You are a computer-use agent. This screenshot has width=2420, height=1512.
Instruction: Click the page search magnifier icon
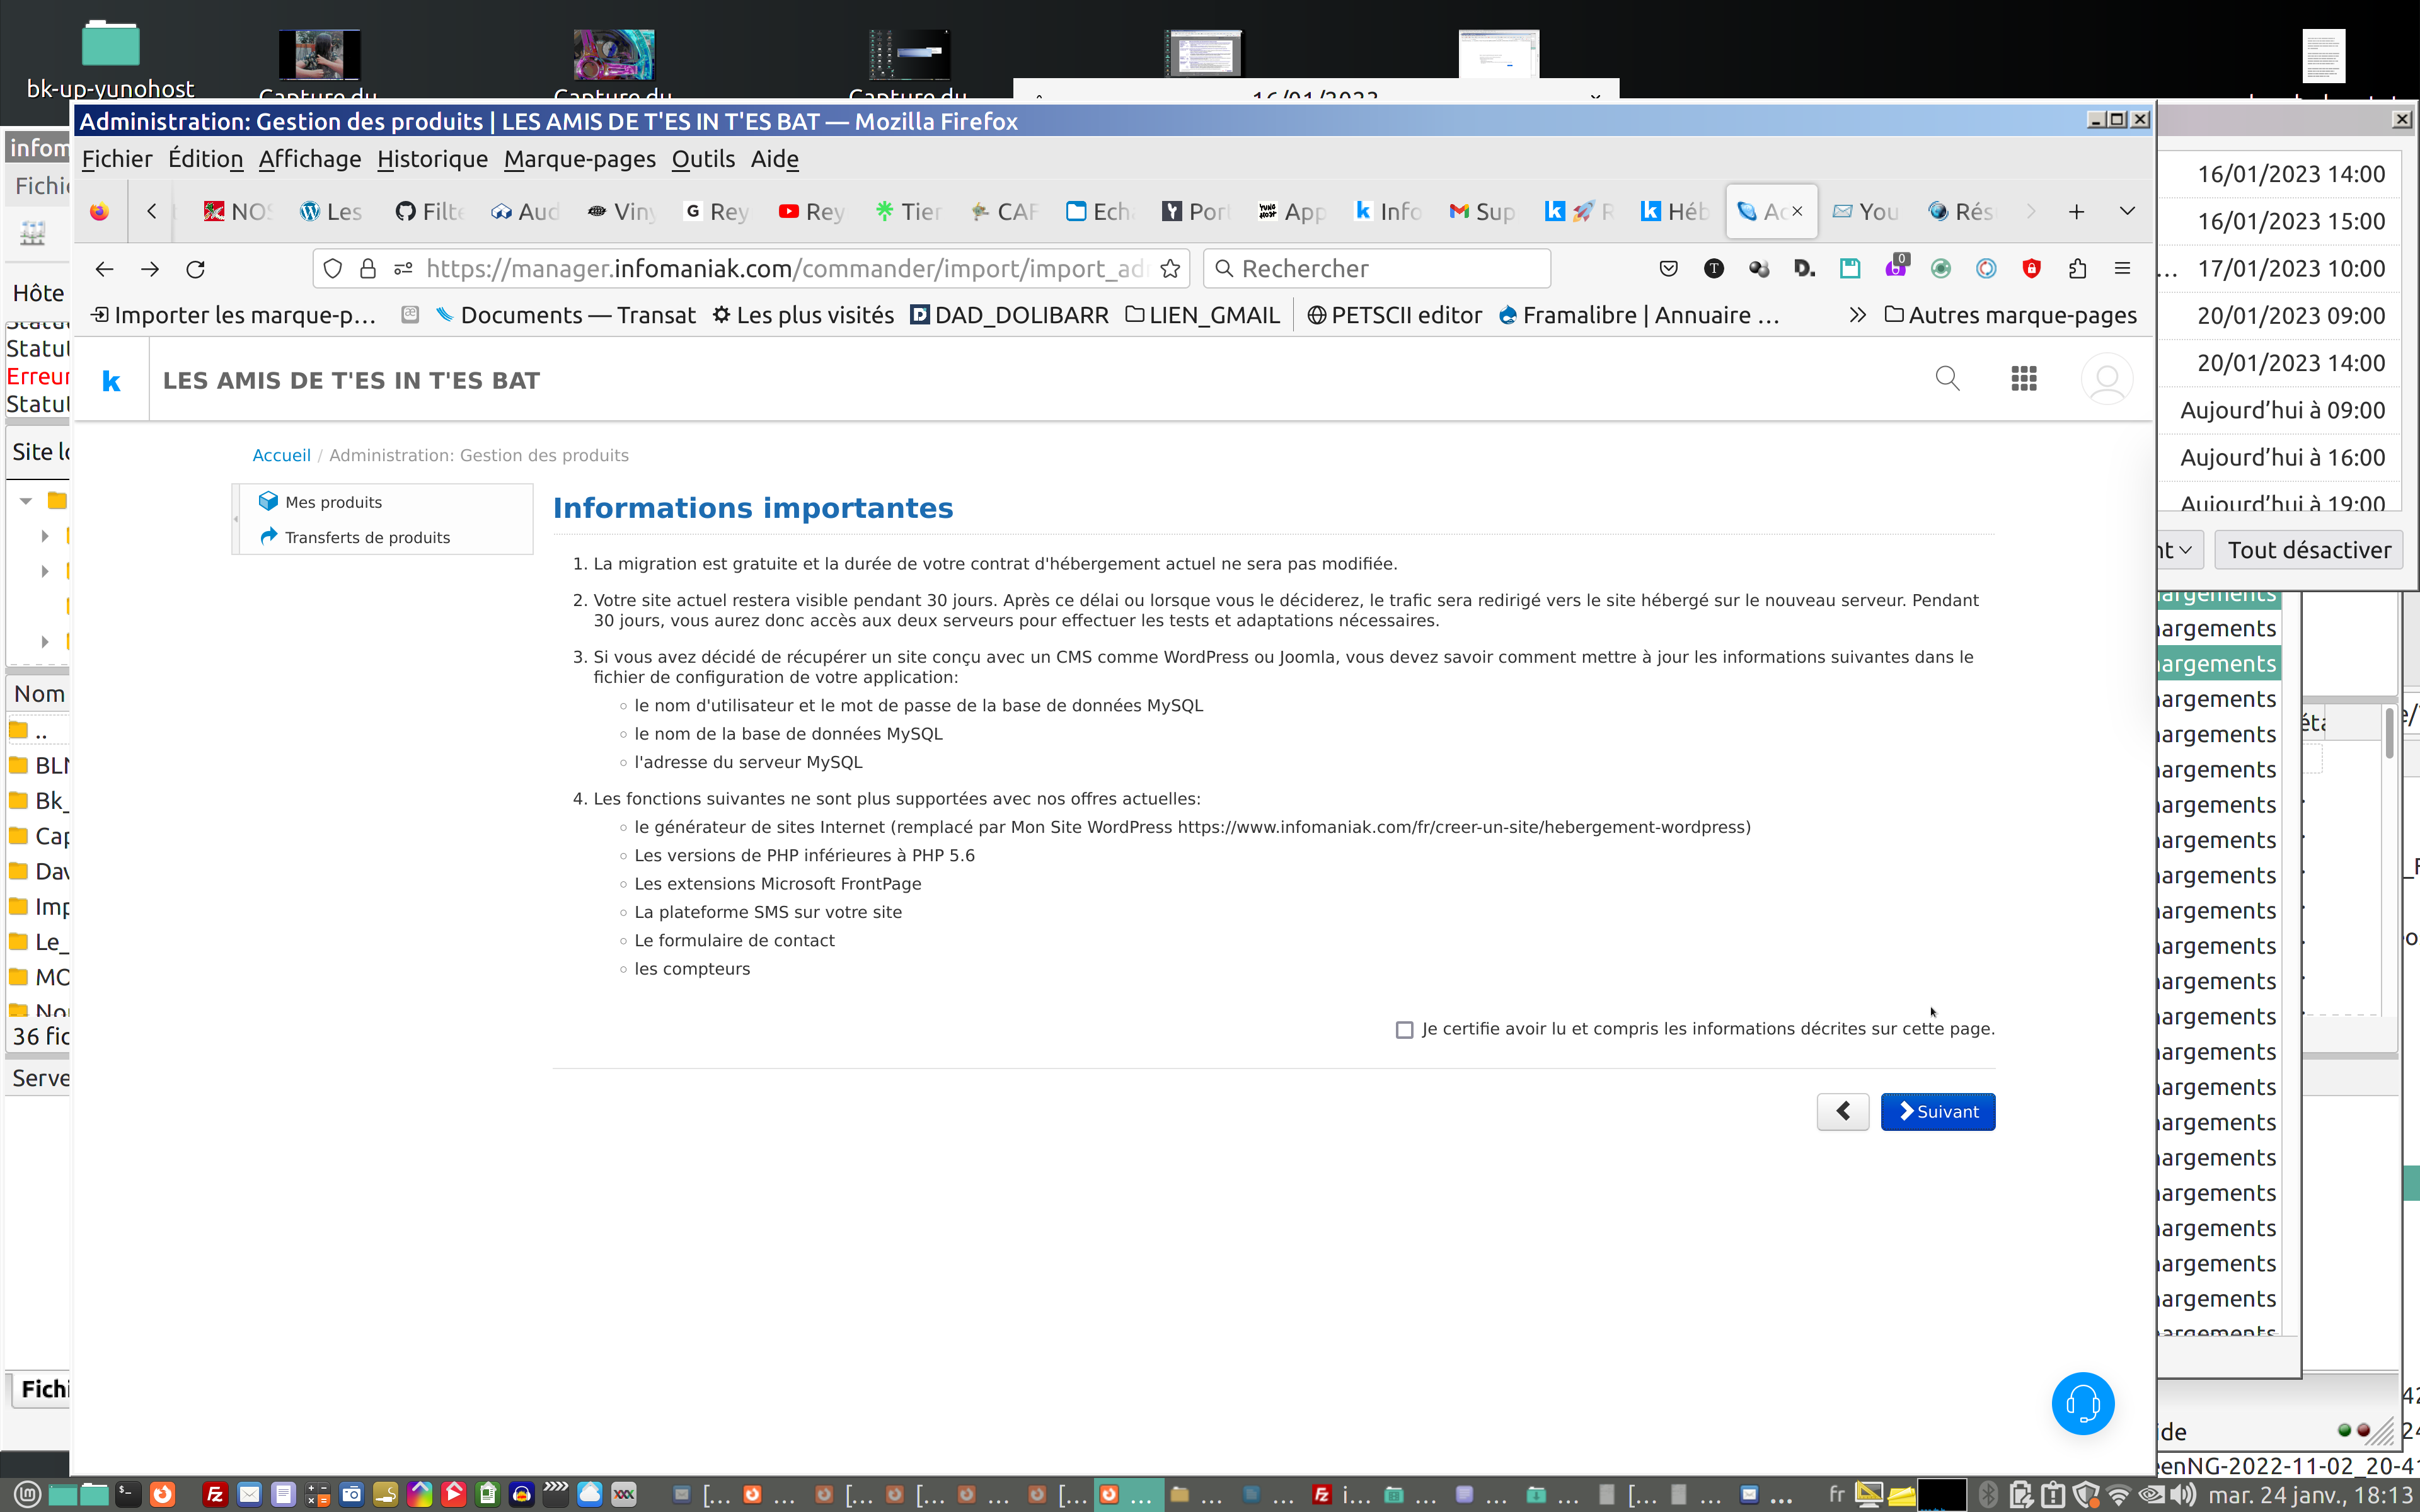tap(1946, 379)
